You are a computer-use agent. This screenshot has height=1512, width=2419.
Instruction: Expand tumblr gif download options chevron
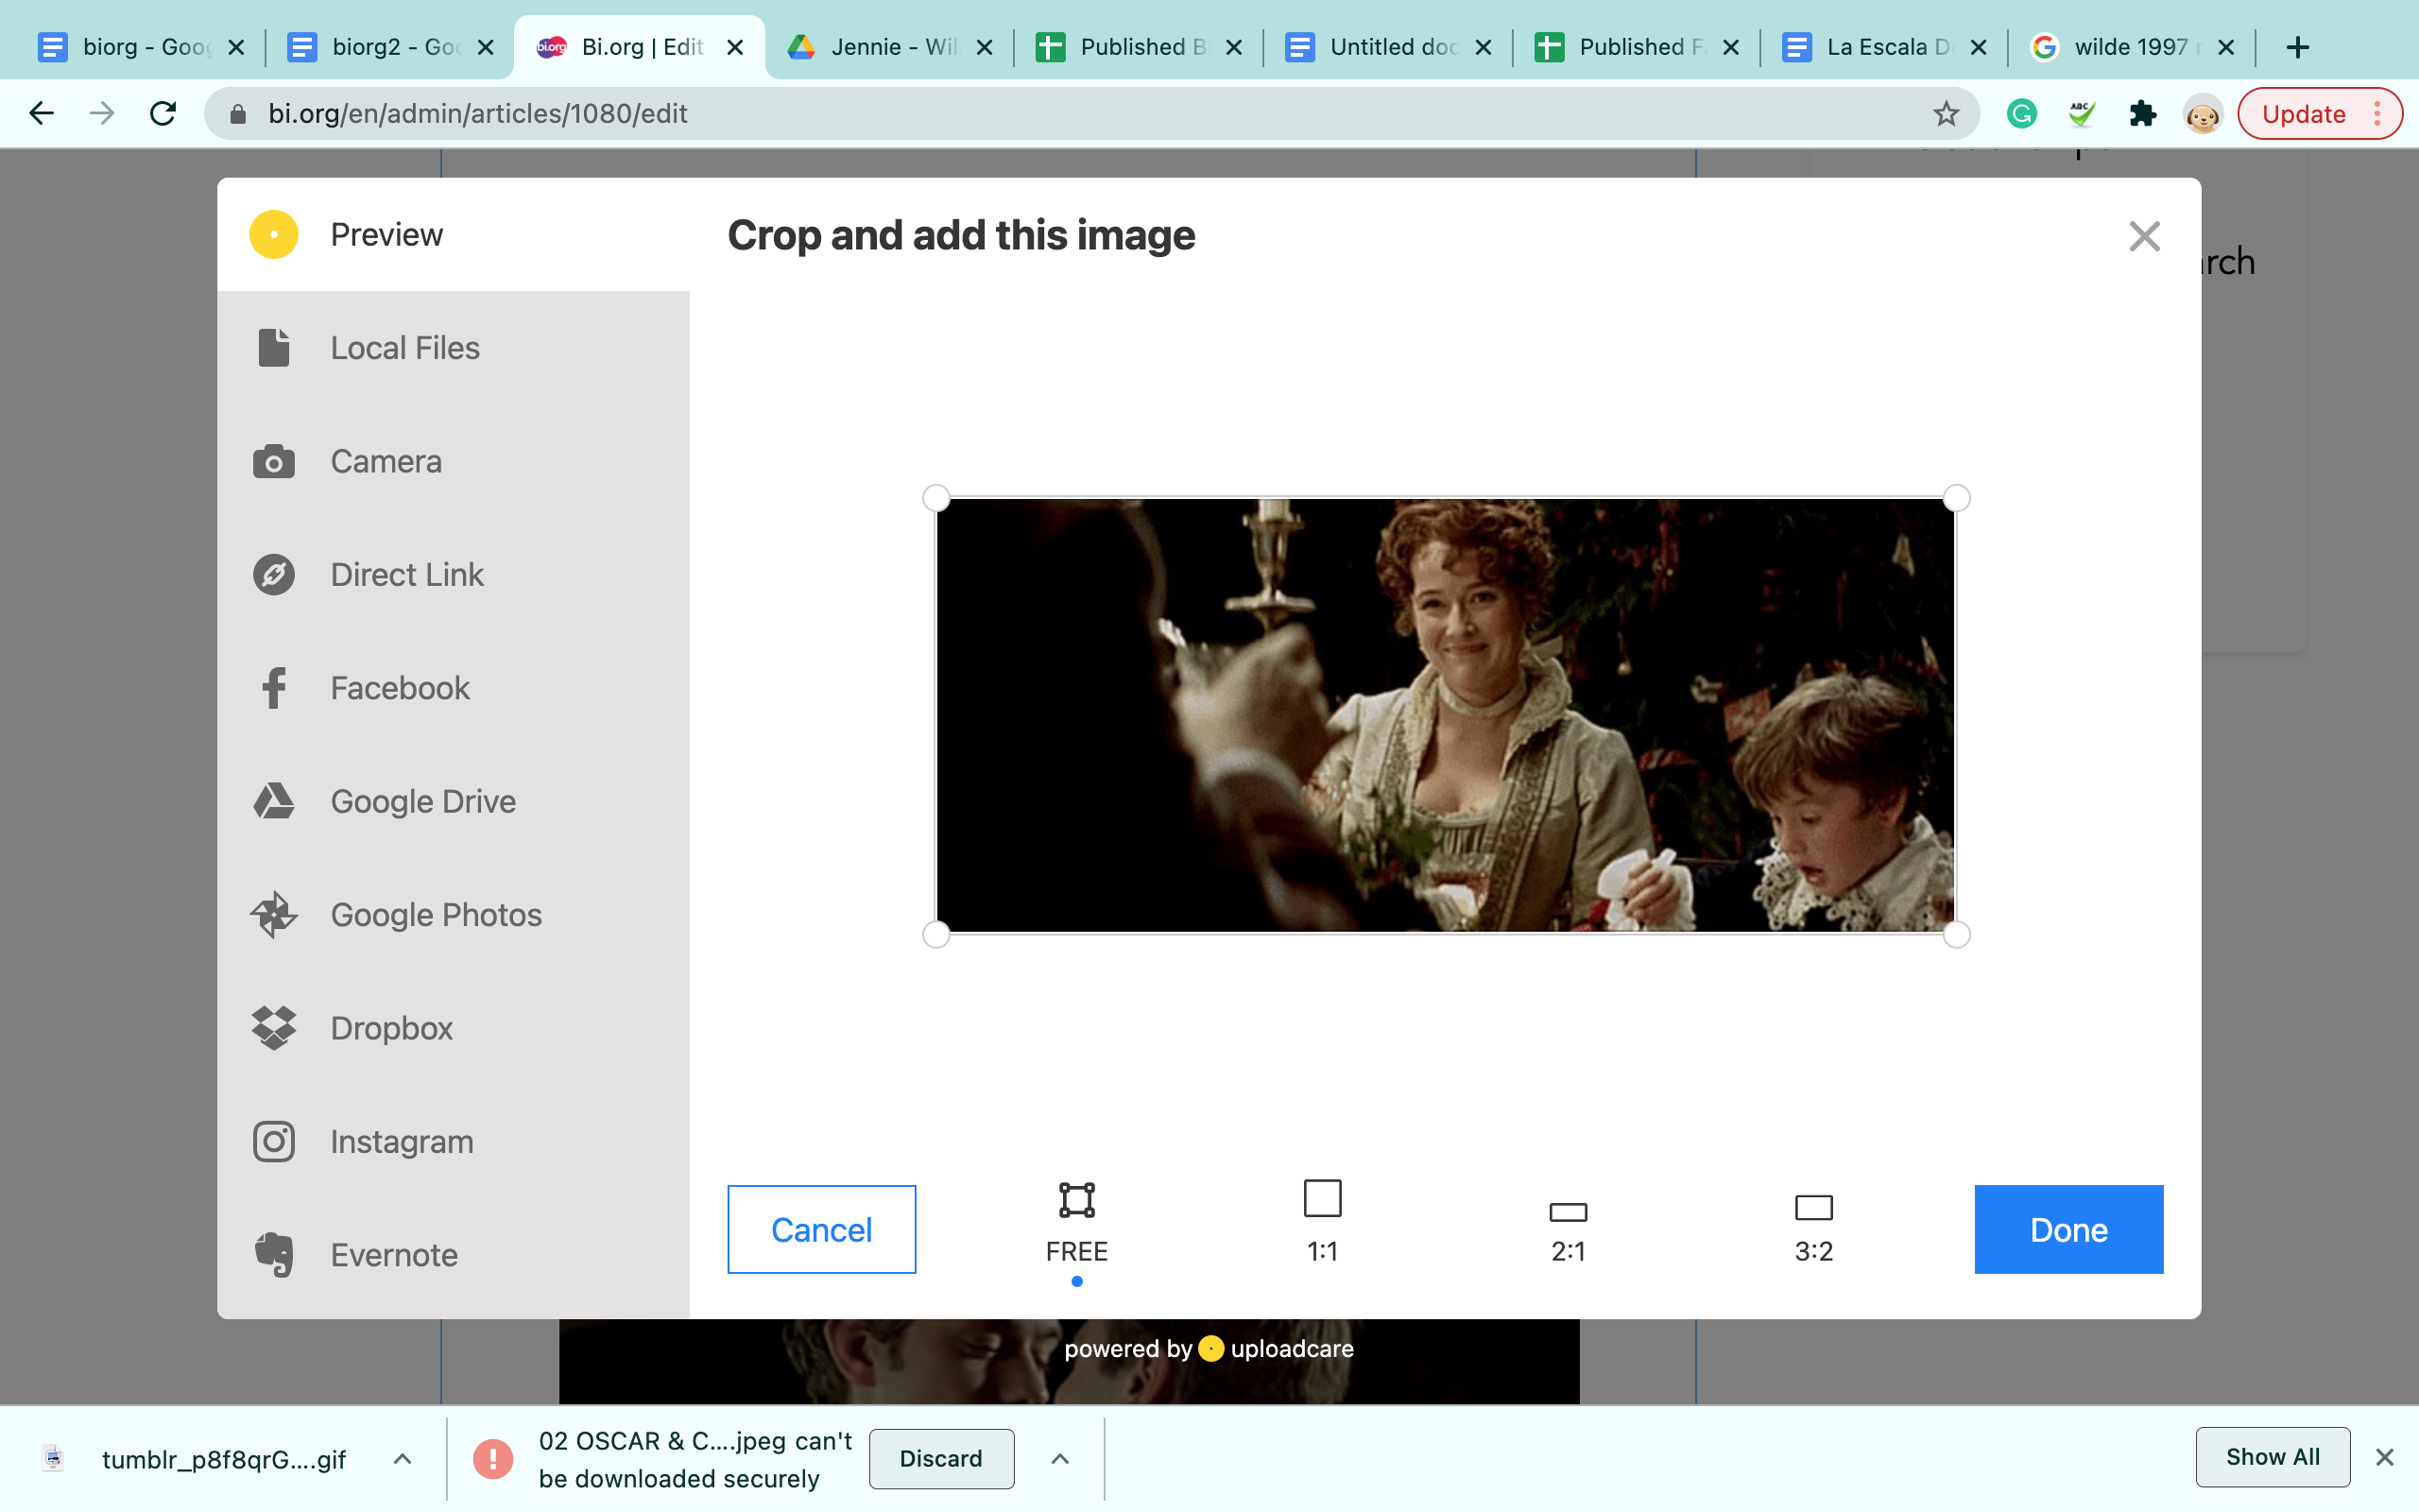(402, 1459)
